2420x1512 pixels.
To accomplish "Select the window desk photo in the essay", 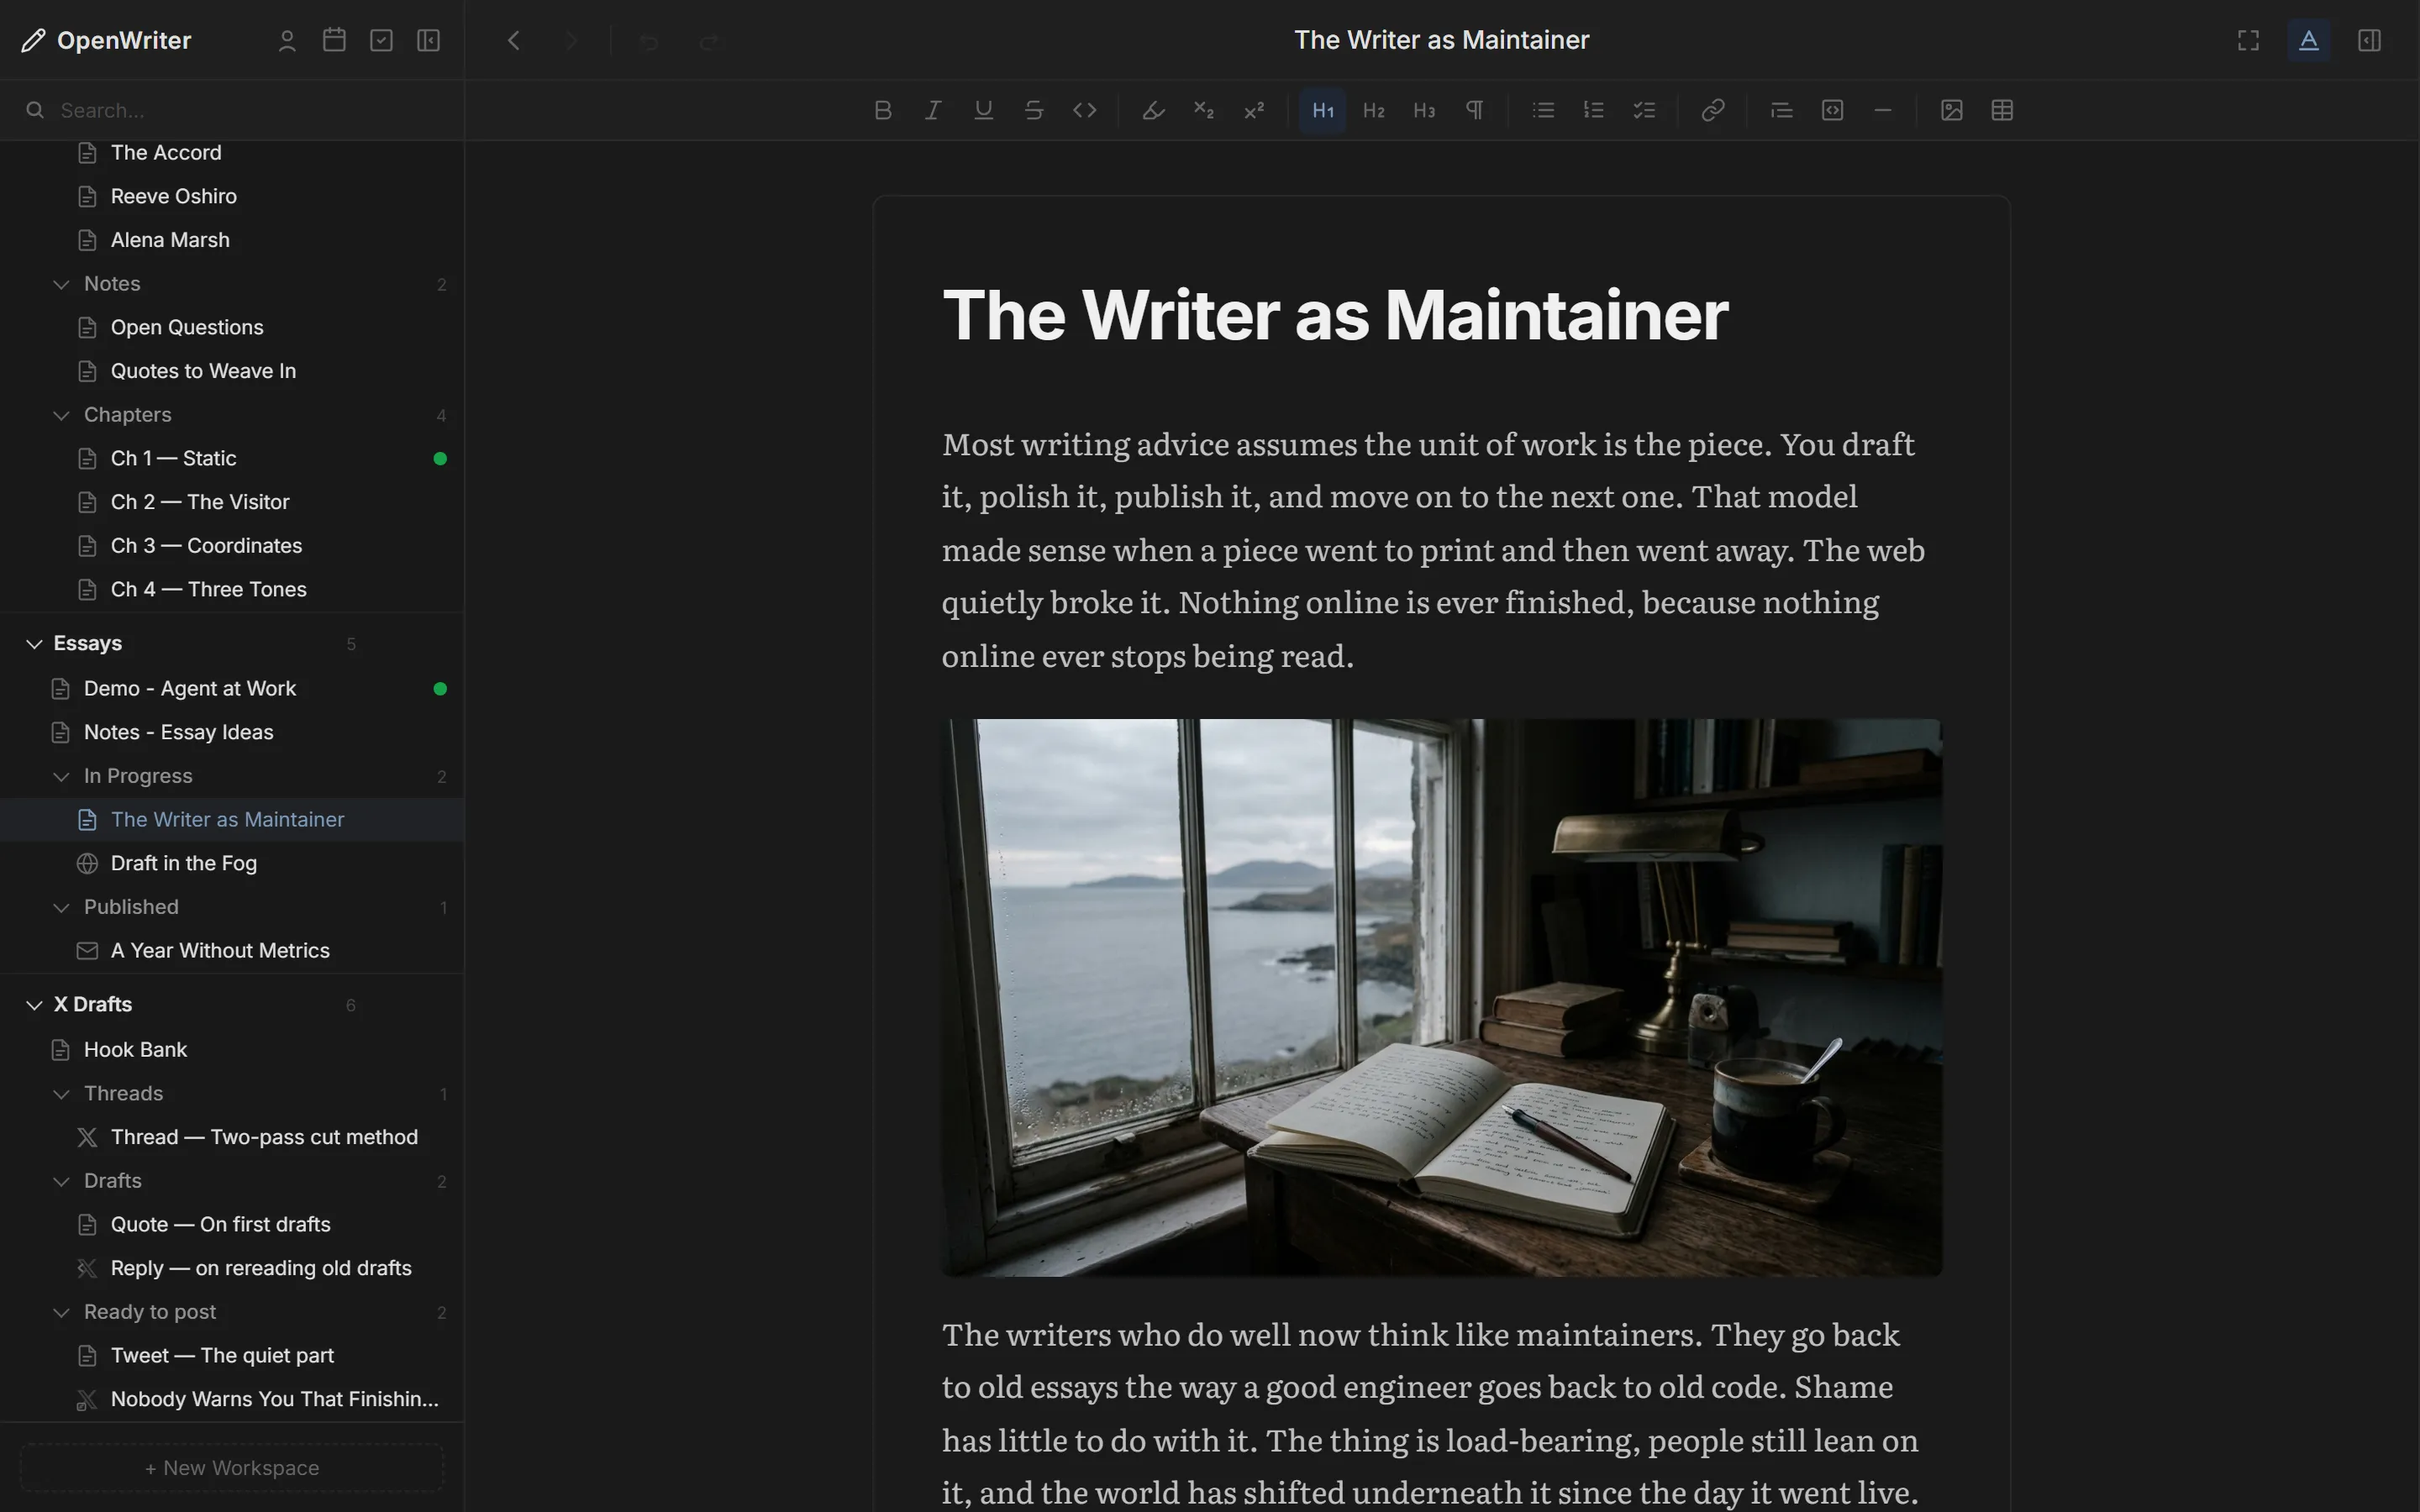I will (x=1441, y=997).
